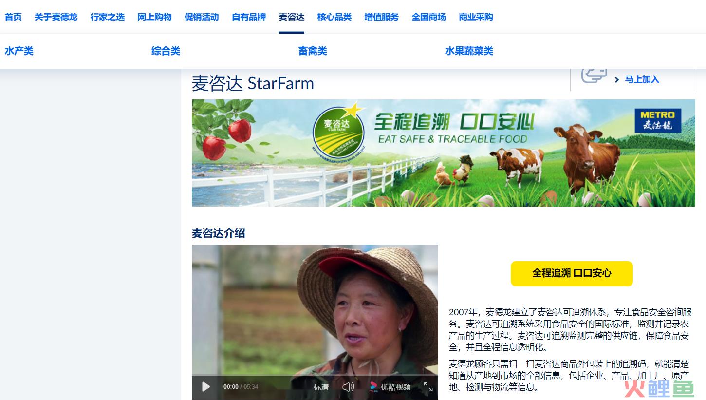Mute the video with the speaker icon
This screenshot has height=400, width=706.
pyautogui.click(x=348, y=387)
